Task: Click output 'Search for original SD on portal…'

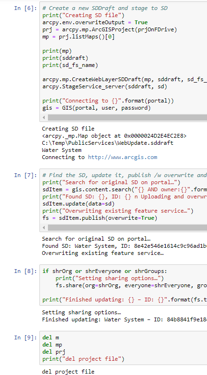Action: 96,239
